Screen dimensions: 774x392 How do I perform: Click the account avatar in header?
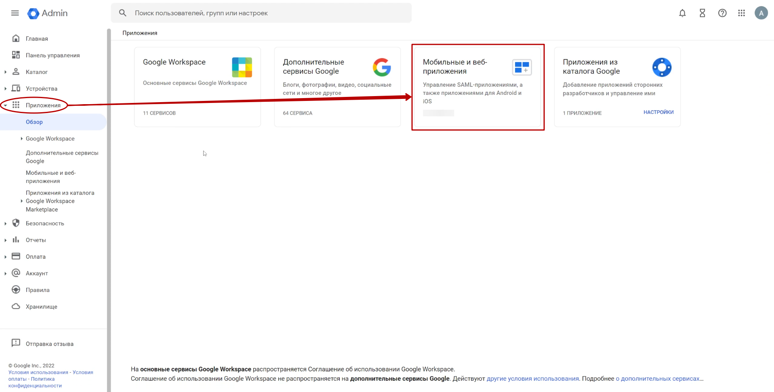tap(761, 13)
